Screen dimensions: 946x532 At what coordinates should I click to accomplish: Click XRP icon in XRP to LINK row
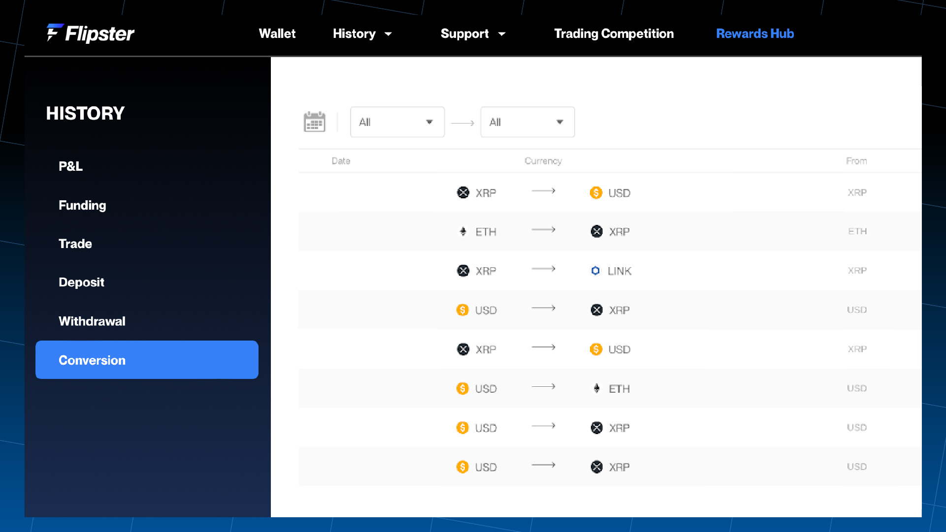point(463,271)
